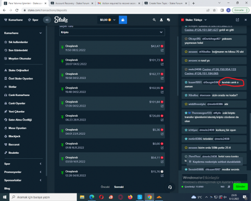Screen dimensions: 251x201
Task: Toggle the chat panel icon in header
Action: point(169,20)
